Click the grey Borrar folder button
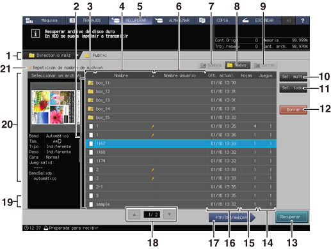The width and height of the screenshot is (331, 249). [264, 65]
